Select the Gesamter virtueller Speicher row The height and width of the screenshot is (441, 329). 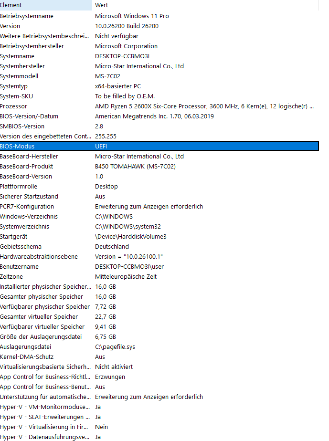[x=159, y=317]
